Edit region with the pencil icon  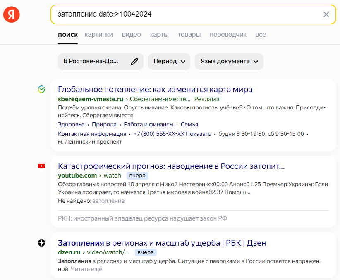pos(134,62)
